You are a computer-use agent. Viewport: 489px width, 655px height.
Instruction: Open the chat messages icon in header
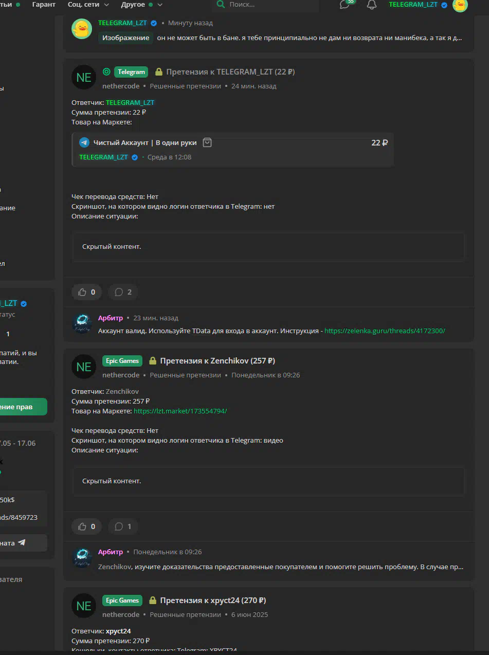[345, 5]
